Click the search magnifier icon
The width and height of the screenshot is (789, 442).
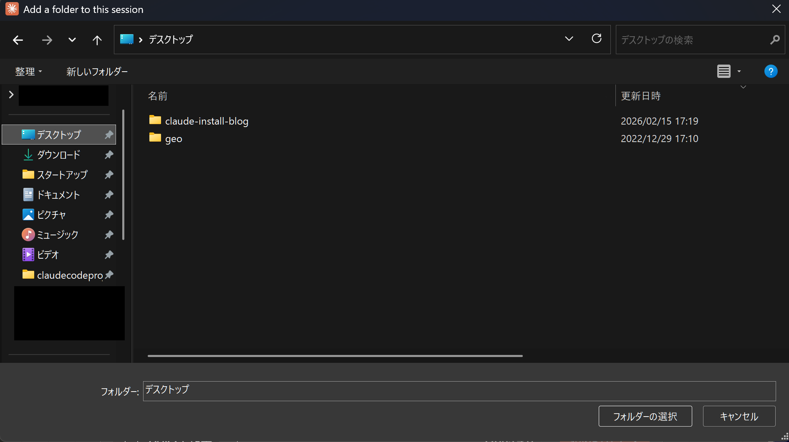point(775,40)
